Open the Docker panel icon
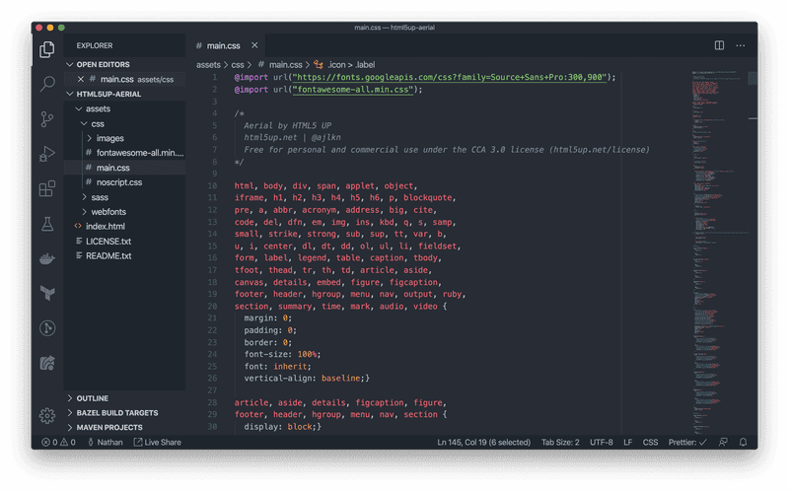 coord(46,258)
